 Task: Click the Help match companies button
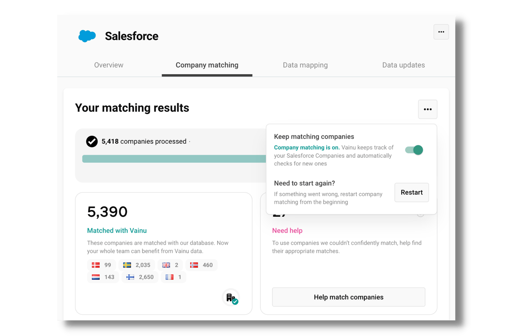pos(348,297)
